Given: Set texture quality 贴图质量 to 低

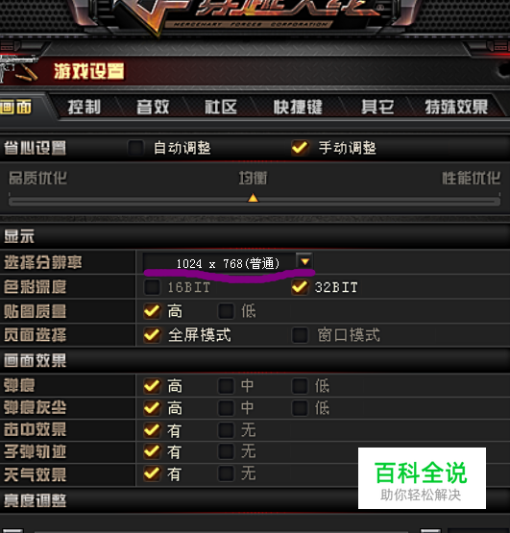Looking at the screenshot, I should click(226, 311).
